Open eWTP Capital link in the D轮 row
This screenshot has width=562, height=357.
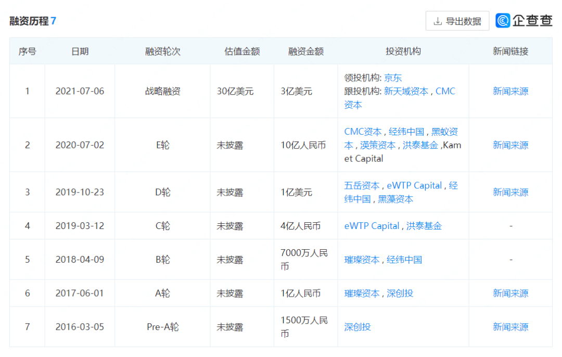(x=414, y=185)
